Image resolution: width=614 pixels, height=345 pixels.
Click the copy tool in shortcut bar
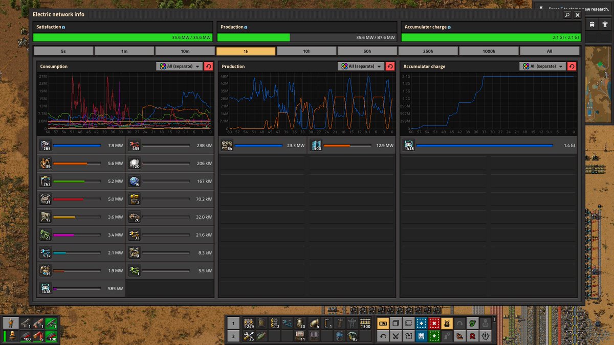(x=396, y=323)
